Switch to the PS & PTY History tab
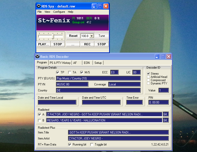This screenshot has width=197, height=152. click(60, 63)
